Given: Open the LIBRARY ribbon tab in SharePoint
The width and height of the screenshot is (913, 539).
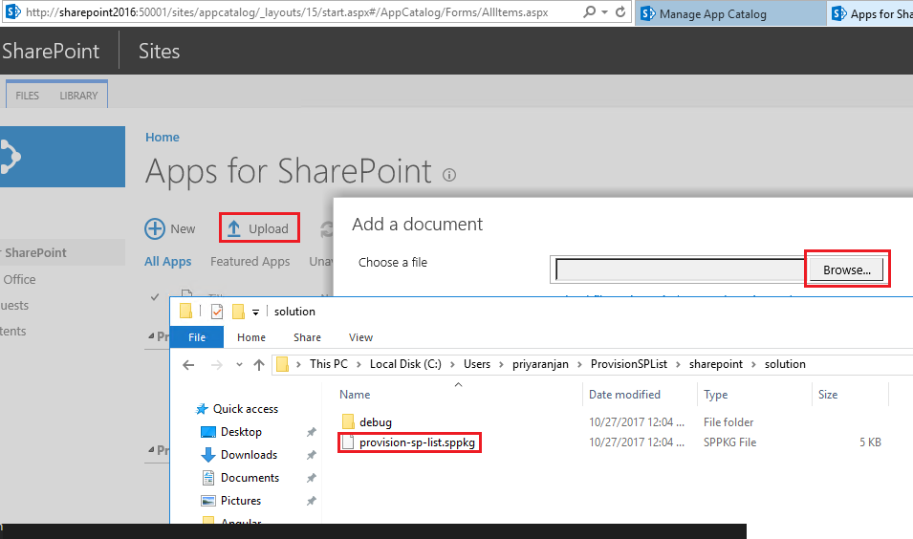Looking at the screenshot, I should pyautogui.click(x=78, y=96).
